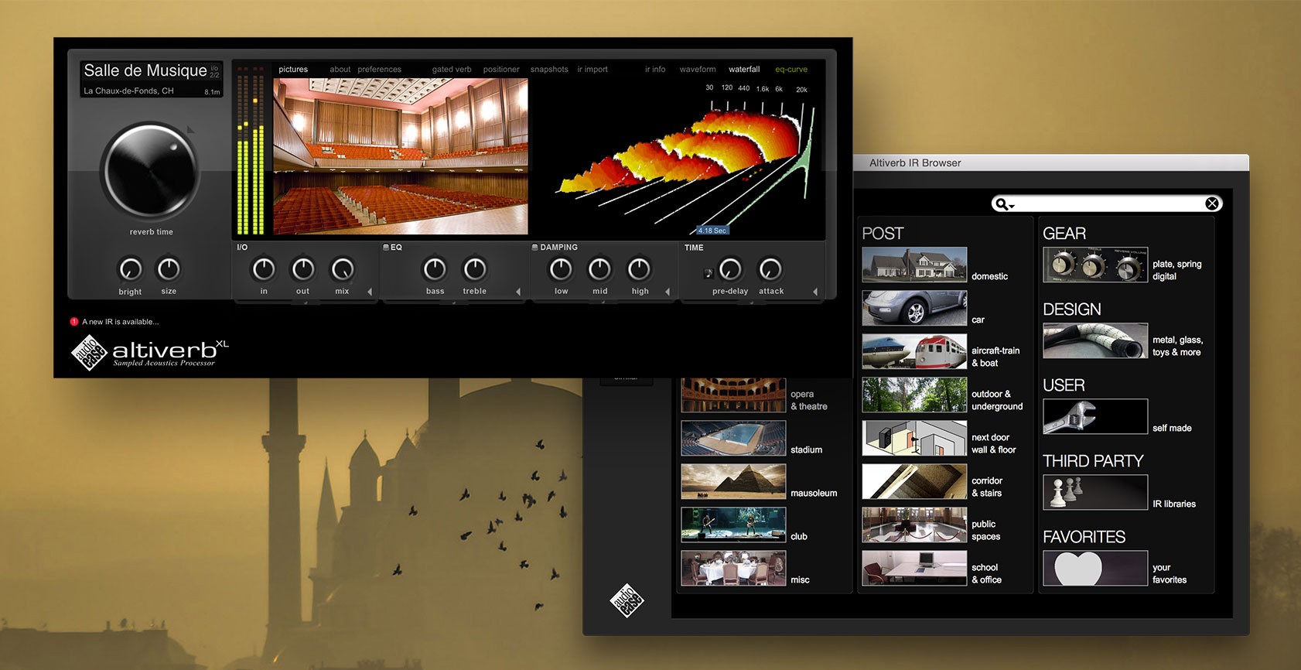Select the waterfall view
The width and height of the screenshot is (1301, 670).
(x=744, y=70)
